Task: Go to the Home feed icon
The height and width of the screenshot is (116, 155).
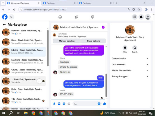Action: (60, 17)
